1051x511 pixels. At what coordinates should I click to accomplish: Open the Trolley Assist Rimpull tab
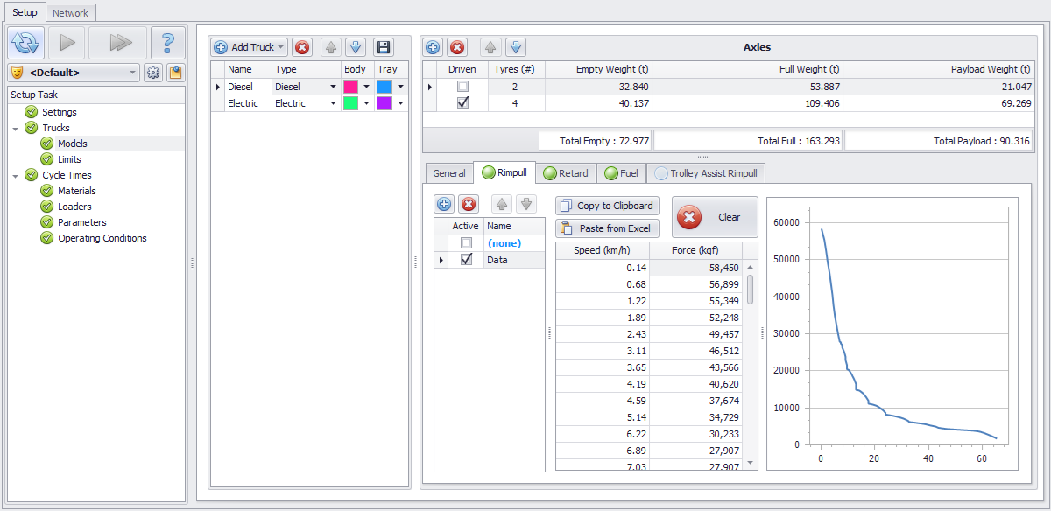click(707, 173)
